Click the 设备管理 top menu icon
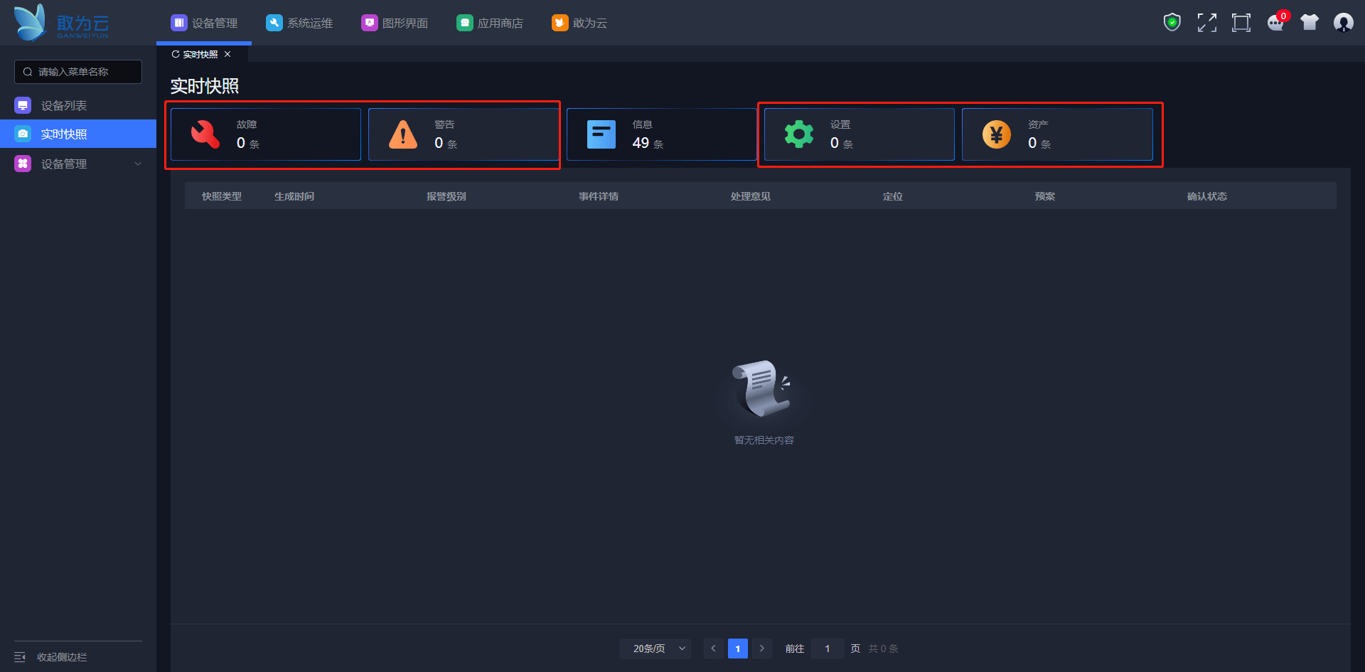Image resolution: width=1365 pixels, height=672 pixels. [x=179, y=23]
